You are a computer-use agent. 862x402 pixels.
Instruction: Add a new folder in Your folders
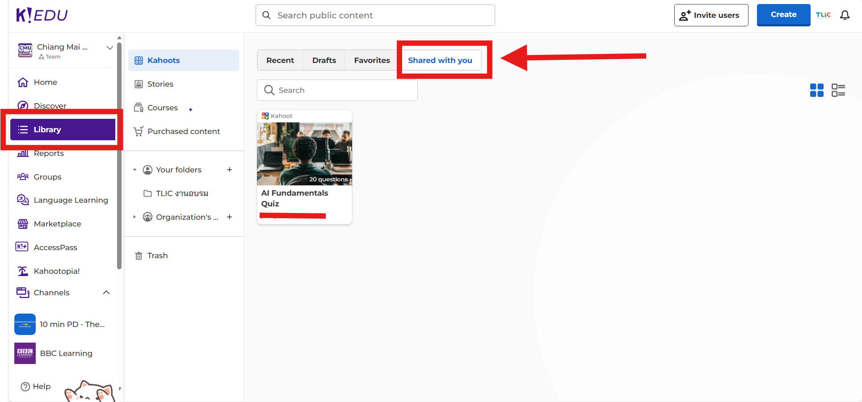229,170
